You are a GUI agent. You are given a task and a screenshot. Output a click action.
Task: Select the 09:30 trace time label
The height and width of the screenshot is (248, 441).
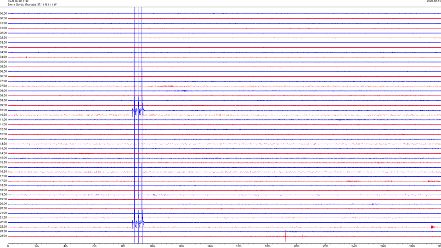coord(3,105)
